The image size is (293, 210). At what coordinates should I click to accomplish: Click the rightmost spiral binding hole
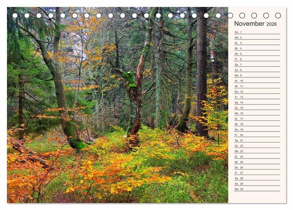click(278, 16)
